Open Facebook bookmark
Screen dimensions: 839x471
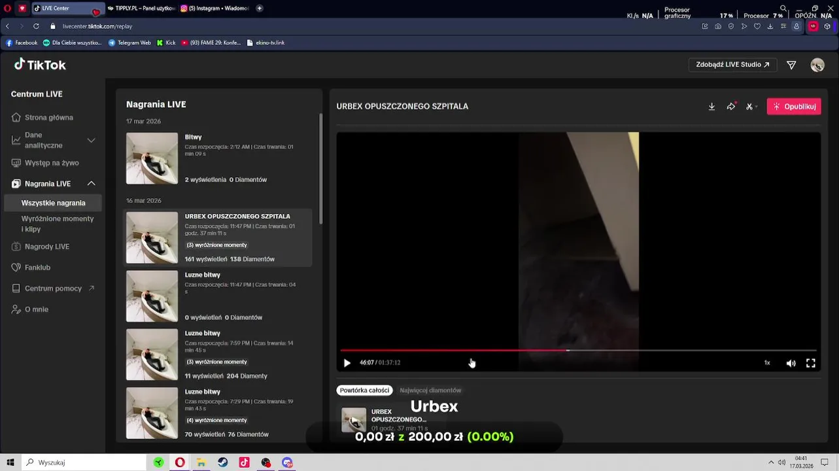click(22, 43)
